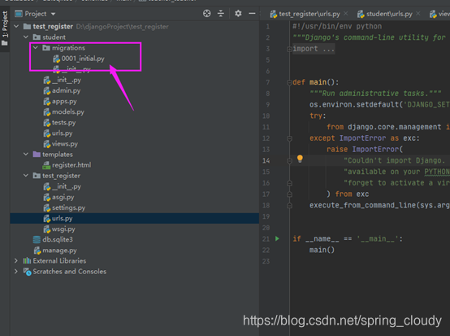Click the Scratches and Consoles icon
Image resolution: width=450 pixels, height=336 pixels.
tap(27, 272)
